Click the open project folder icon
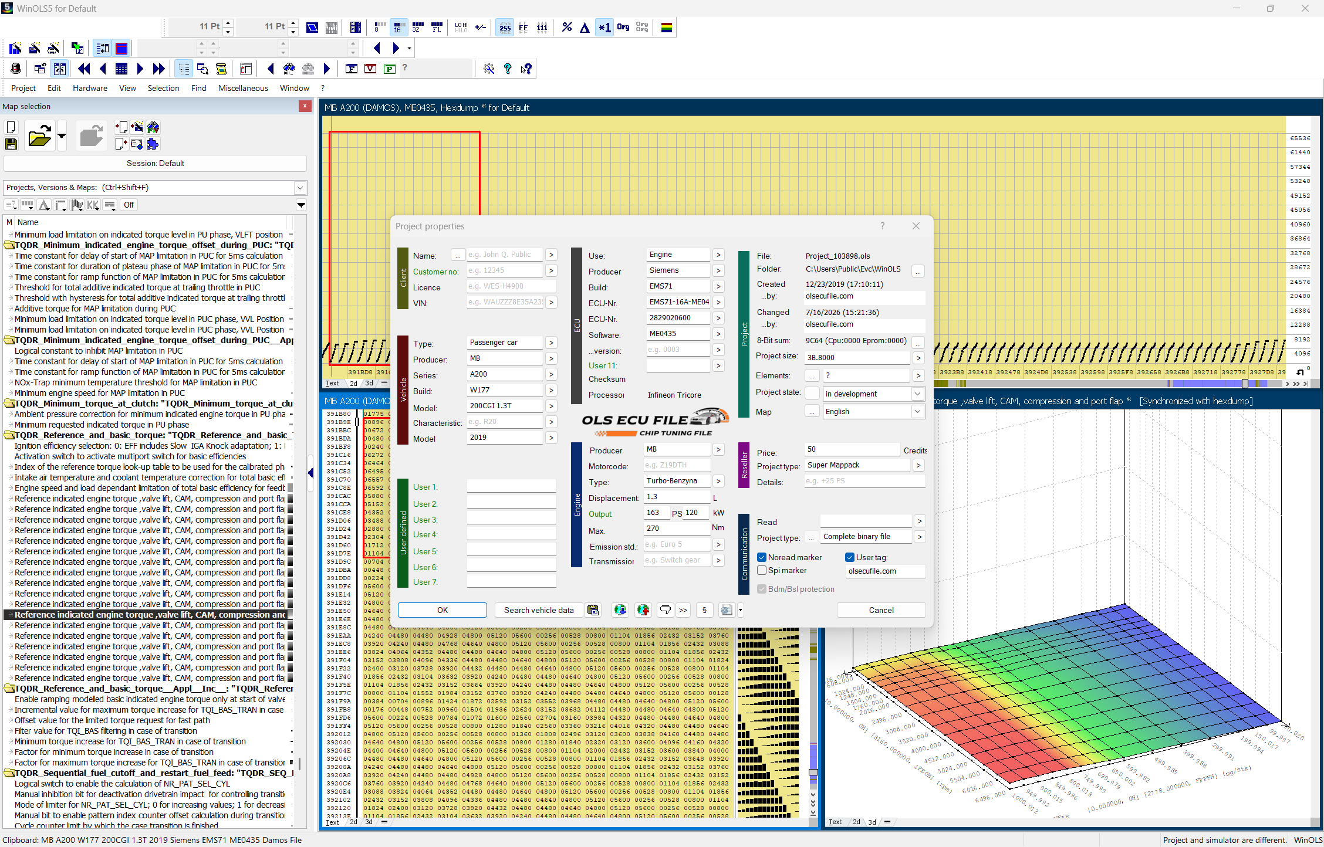Viewport: 1324px width, 847px height. [40, 136]
